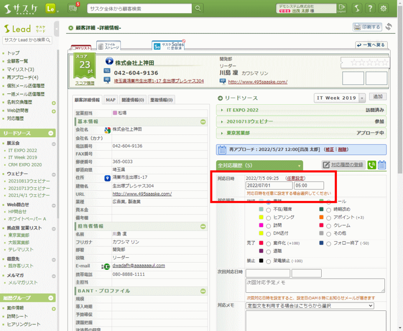Click the re-approach calendar icon
The image size is (403, 331).
coord(222,149)
